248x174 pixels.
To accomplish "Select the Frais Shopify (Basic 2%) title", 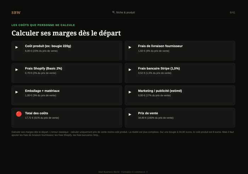I will pos(44,68).
